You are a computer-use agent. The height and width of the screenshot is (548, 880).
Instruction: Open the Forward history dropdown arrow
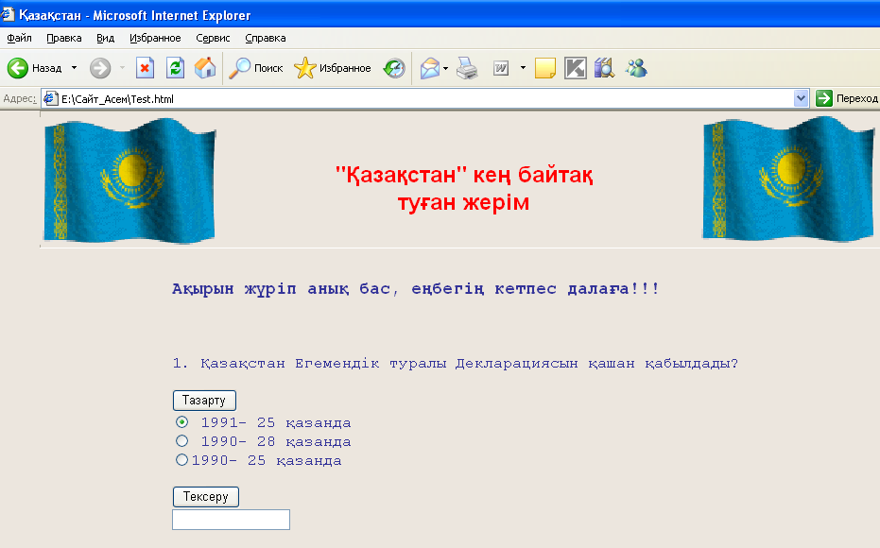[x=122, y=68]
